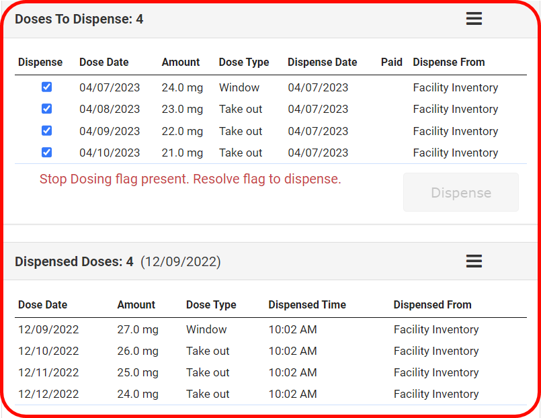Uncheck the dispense box for 04/07/2023
This screenshot has width=541, height=418.
point(46,87)
